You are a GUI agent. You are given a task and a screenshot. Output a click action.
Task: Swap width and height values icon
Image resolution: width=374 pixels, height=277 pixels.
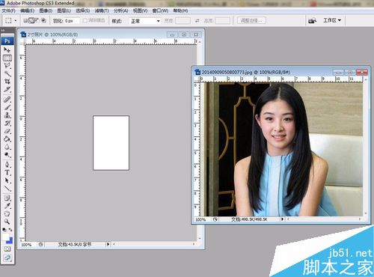pyautogui.click(x=197, y=21)
